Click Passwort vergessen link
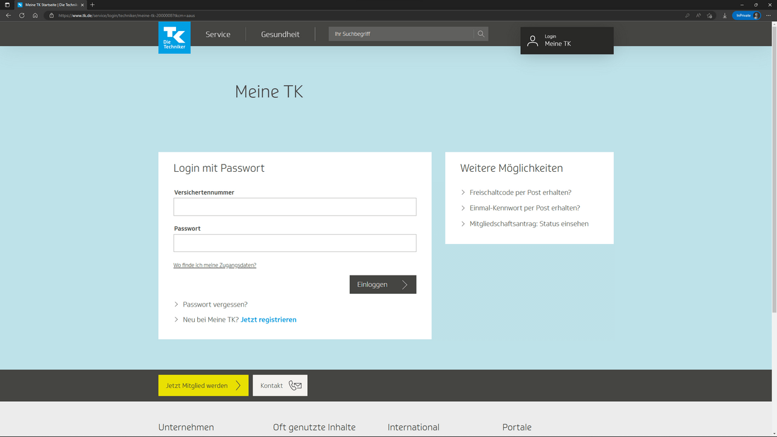Image resolution: width=777 pixels, height=437 pixels. click(215, 305)
